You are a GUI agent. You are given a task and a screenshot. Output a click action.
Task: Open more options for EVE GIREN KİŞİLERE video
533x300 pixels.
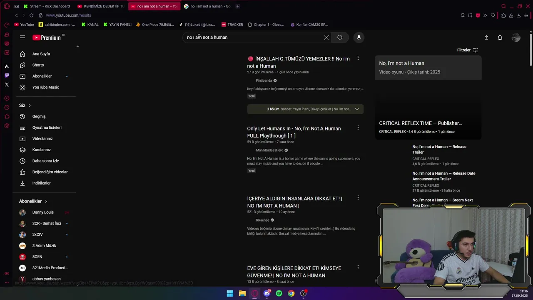(x=358, y=267)
